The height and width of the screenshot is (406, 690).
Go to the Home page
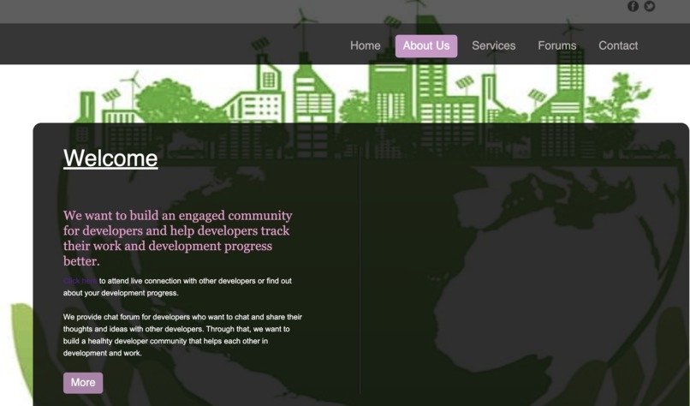point(366,45)
